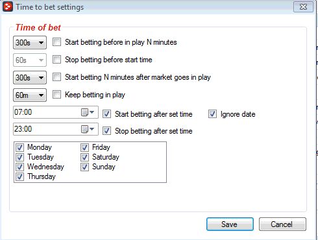Uncheck Stop betting after set time
This screenshot has height=240, width=318.
pos(106,131)
